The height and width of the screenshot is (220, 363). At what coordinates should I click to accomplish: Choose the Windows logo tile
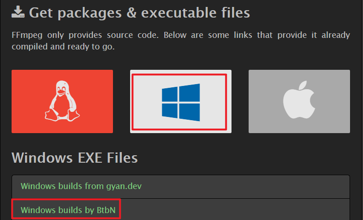point(181,102)
